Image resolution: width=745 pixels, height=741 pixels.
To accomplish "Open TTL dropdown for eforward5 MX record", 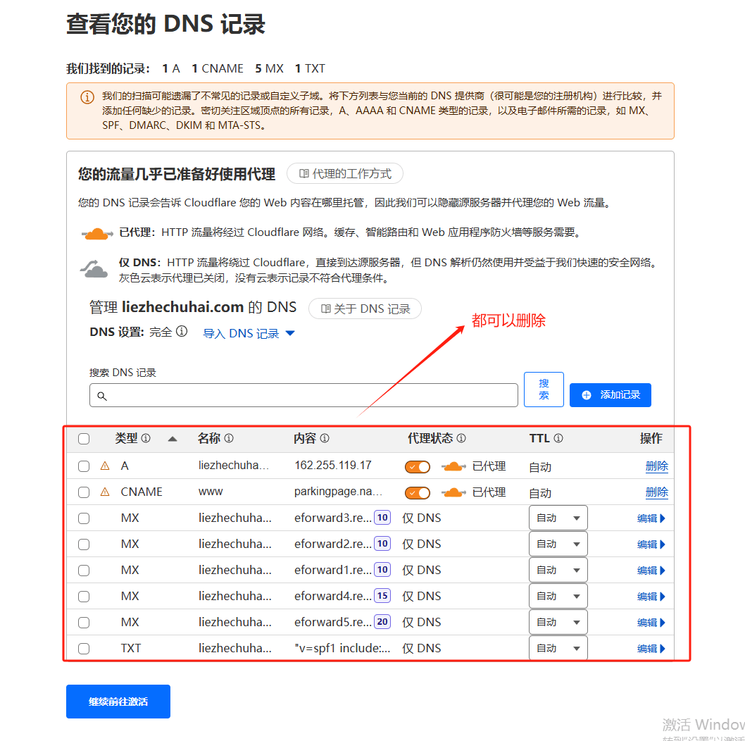I will click(x=558, y=623).
